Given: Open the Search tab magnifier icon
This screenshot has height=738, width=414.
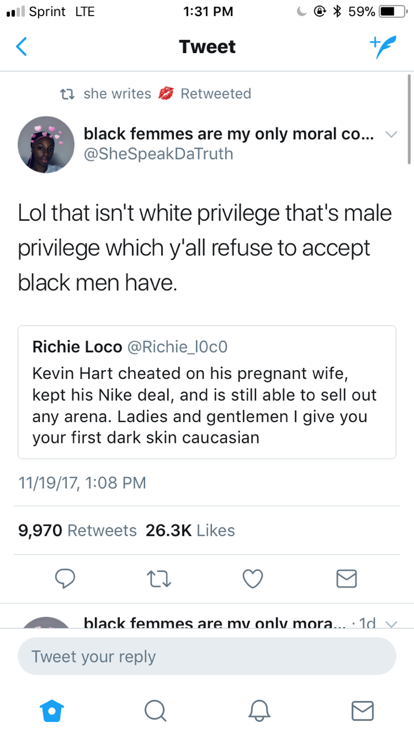Looking at the screenshot, I should point(154,710).
